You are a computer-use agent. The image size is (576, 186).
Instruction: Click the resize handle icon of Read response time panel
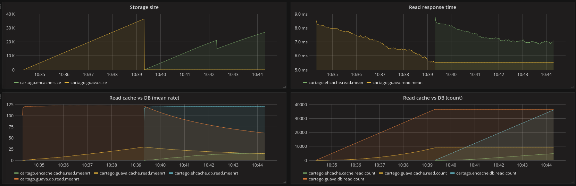[x=573, y=87]
